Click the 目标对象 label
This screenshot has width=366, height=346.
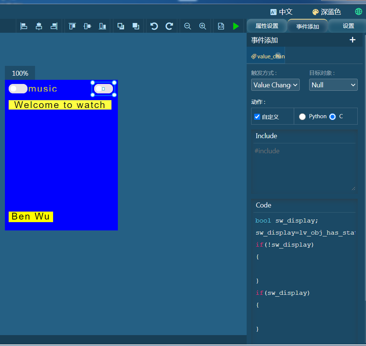322,73
